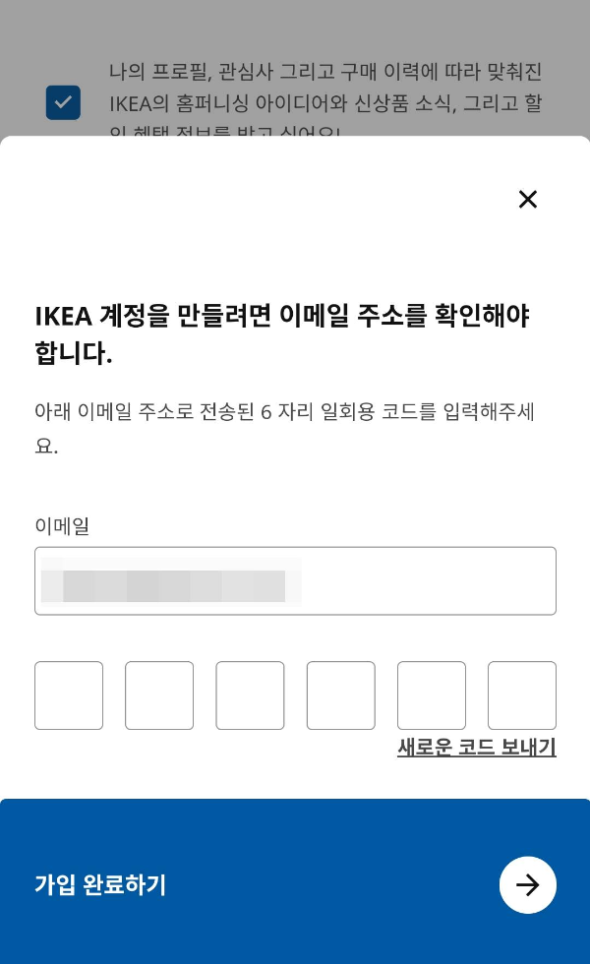Click the close icon above the heading
The image size is (590, 964).
[x=528, y=199]
